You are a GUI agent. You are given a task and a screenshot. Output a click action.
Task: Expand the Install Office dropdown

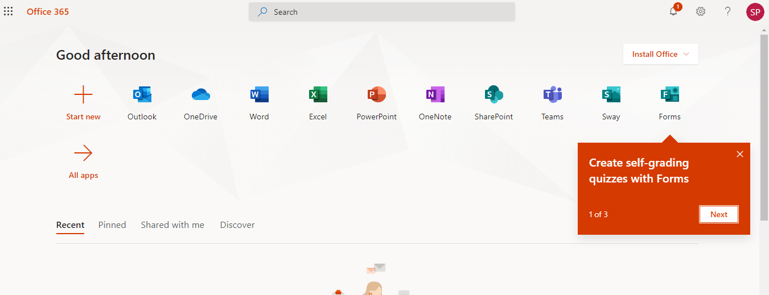pyautogui.click(x=661, y=54)
